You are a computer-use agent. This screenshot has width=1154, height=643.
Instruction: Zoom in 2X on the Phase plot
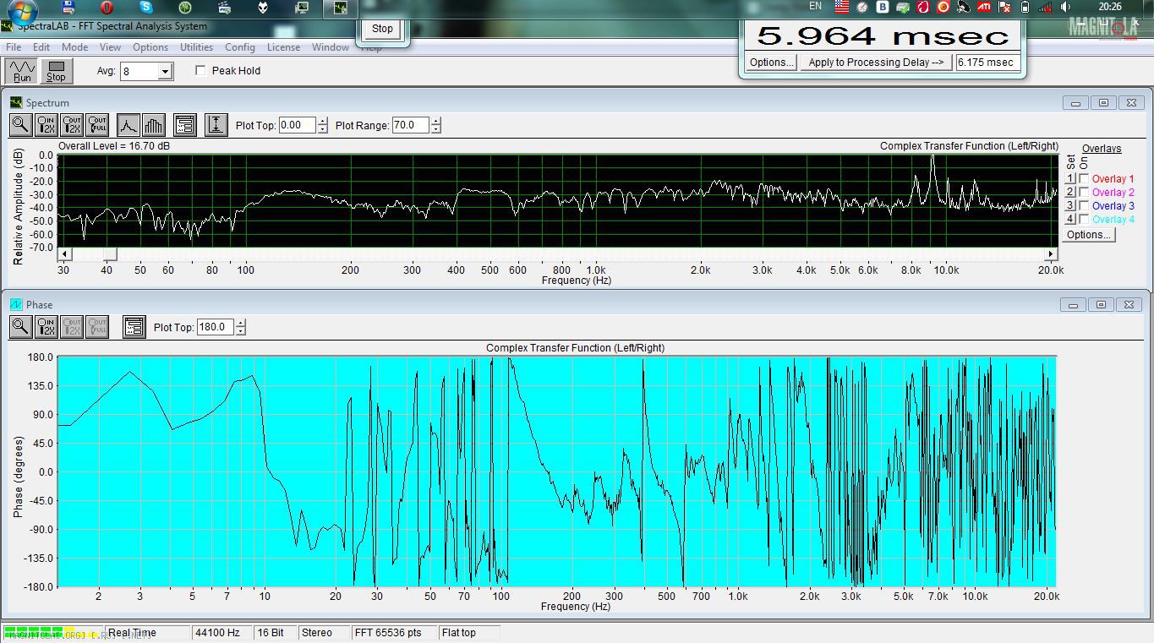(46, 327)
